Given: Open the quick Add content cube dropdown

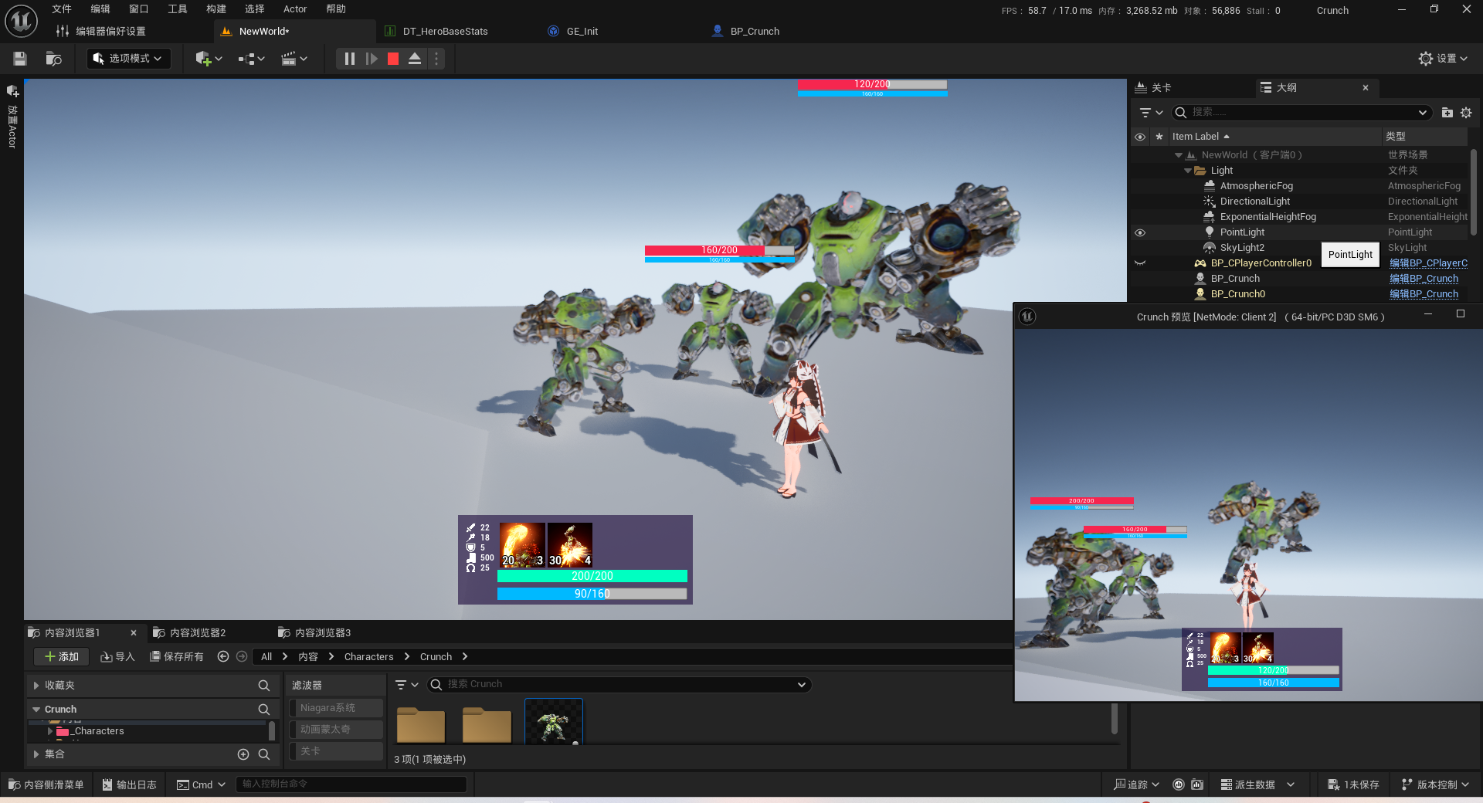Looking at the screenshot, I should pyautogui.click(x=209, y=59).
